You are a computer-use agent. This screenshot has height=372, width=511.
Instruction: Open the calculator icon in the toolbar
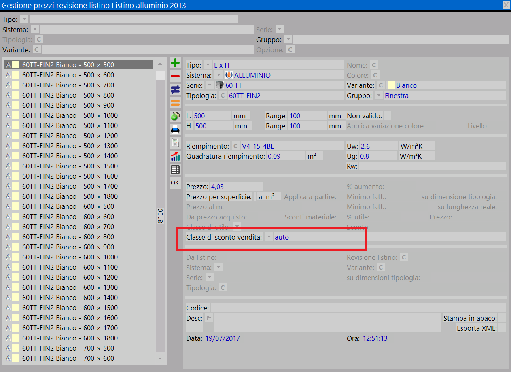click(175, 143)
